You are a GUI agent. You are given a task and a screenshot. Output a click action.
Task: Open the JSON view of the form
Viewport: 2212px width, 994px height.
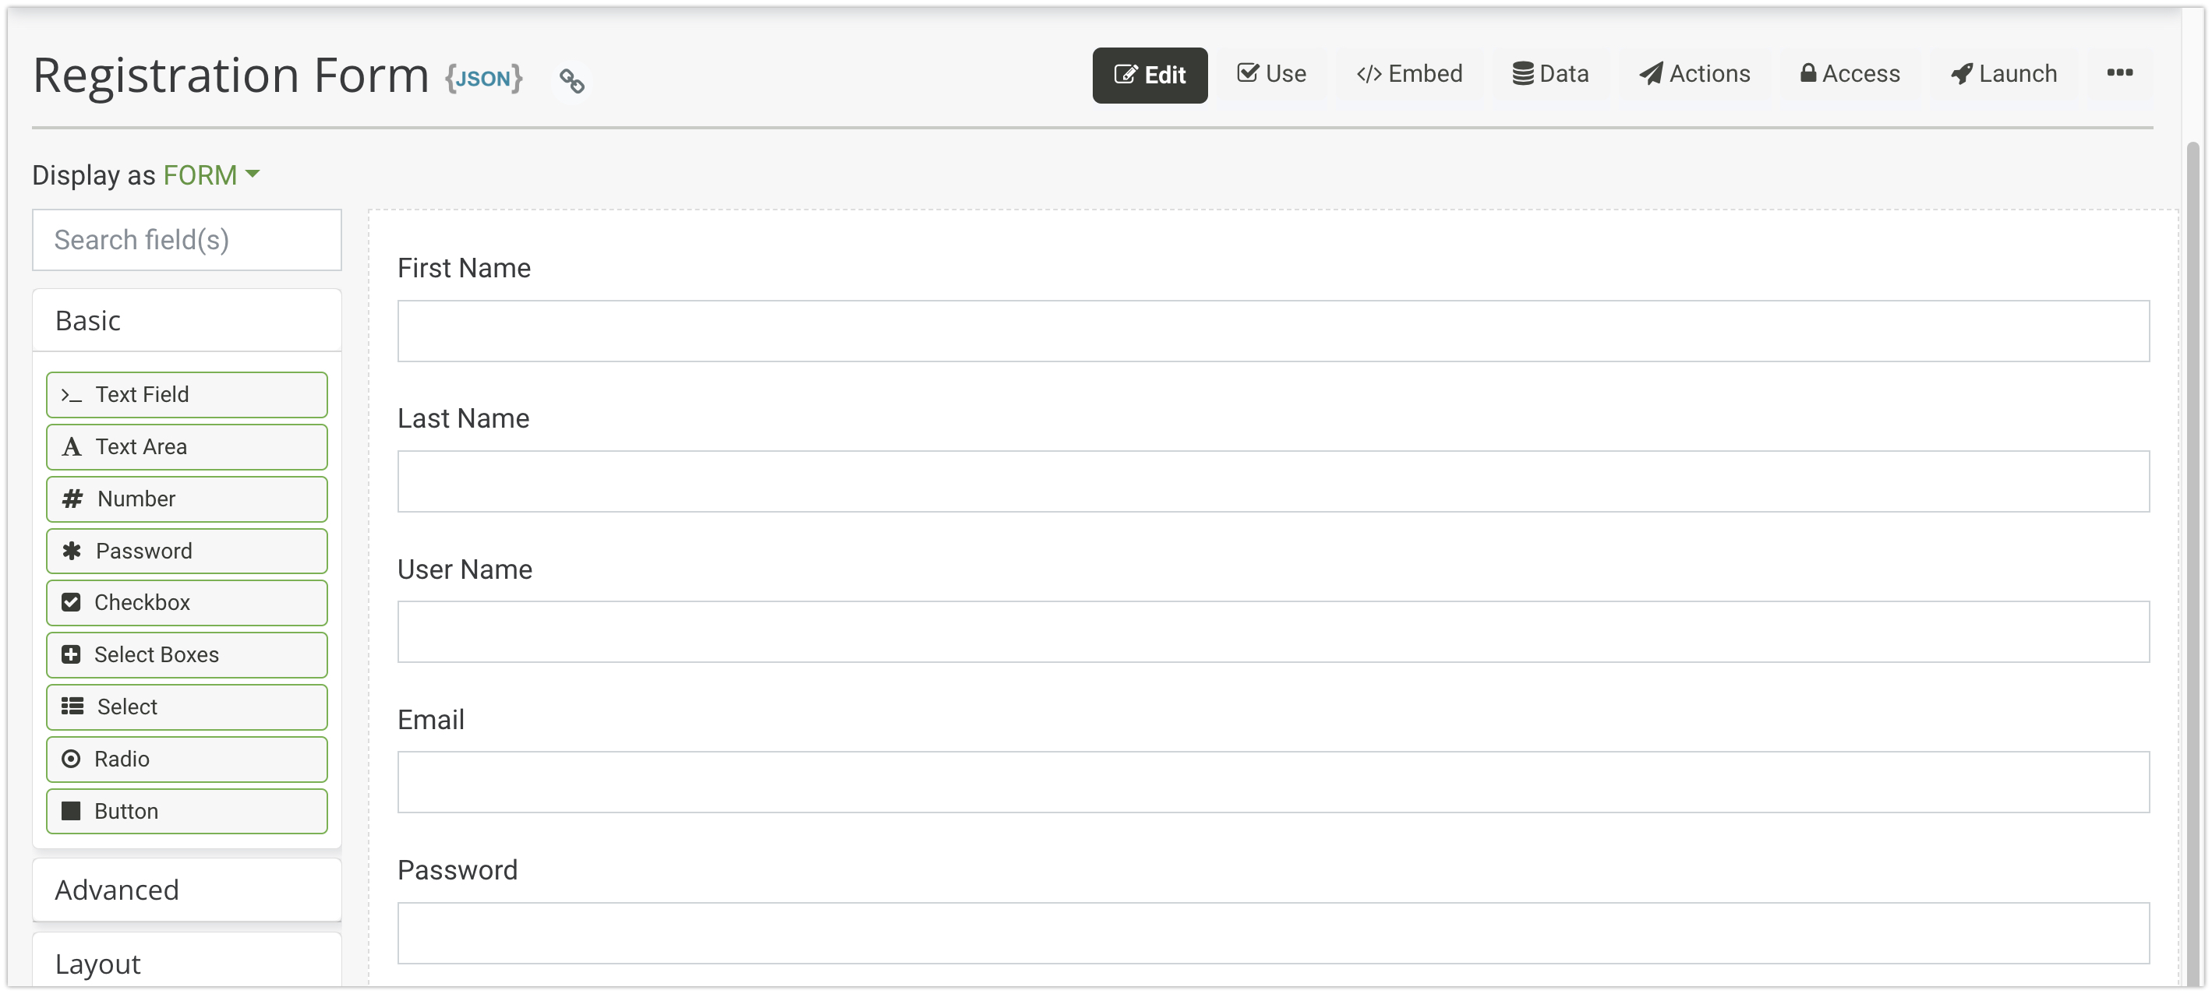[483, 78]
